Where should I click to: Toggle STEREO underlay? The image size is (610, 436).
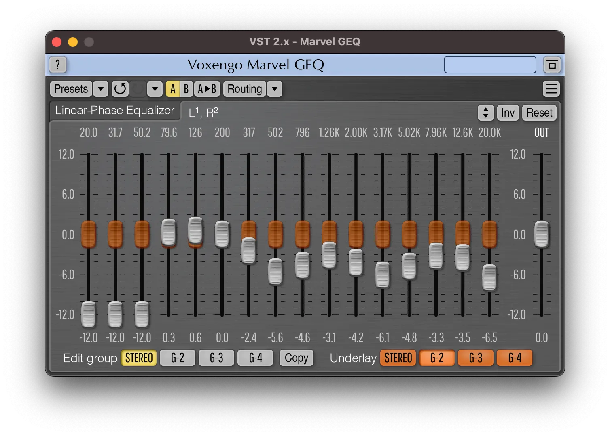(x=398, y=358)
